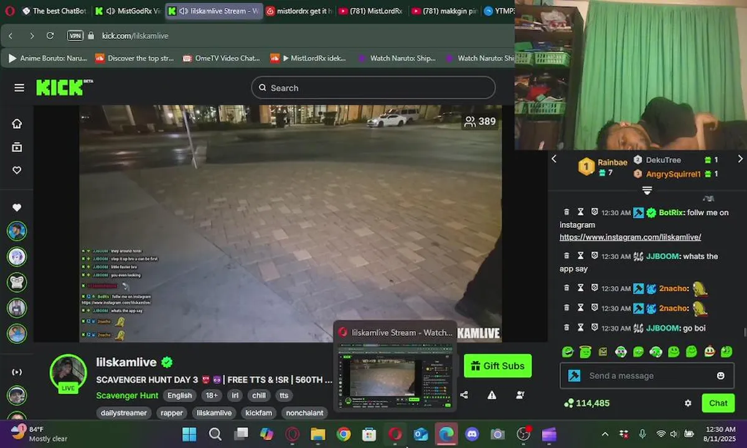The image size is (747, 448).
Task: Switch to '(781) makkgin pin' tab
Action: tap(446, 11)
